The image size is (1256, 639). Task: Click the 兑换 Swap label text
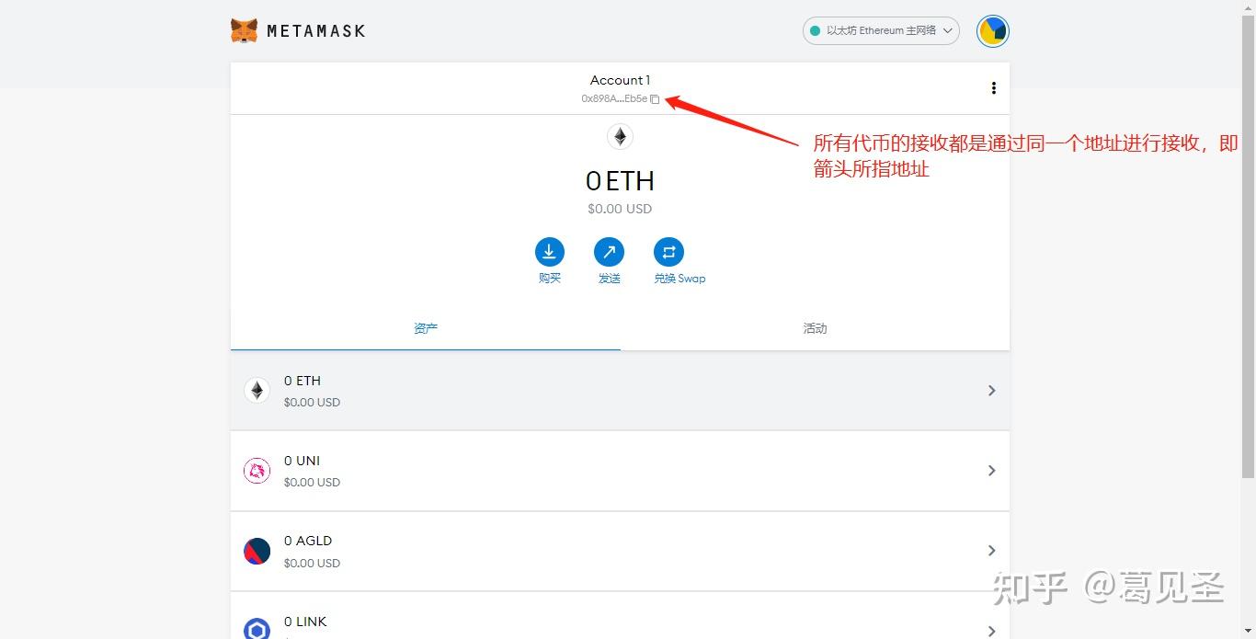679,279
